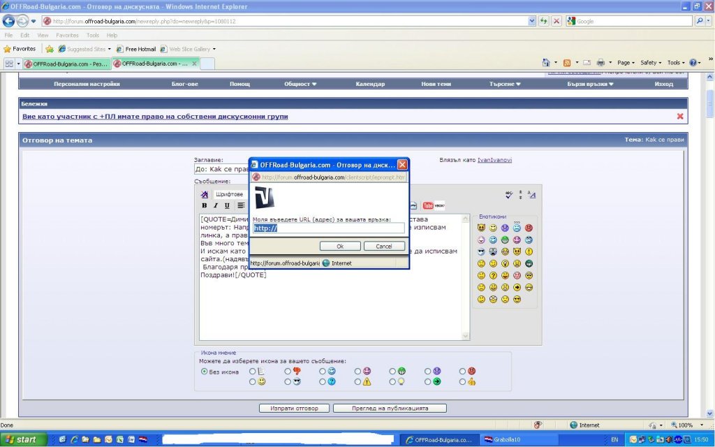Insert the red angry smiley emoticon
The height and width of the screenshot is (447, 715).
click(529, 228)
